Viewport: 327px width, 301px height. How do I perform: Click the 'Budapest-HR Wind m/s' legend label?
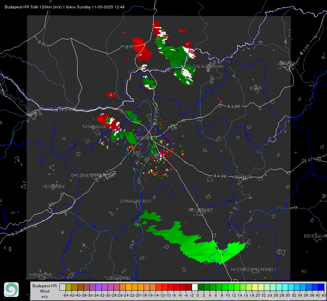pos(44,291)
